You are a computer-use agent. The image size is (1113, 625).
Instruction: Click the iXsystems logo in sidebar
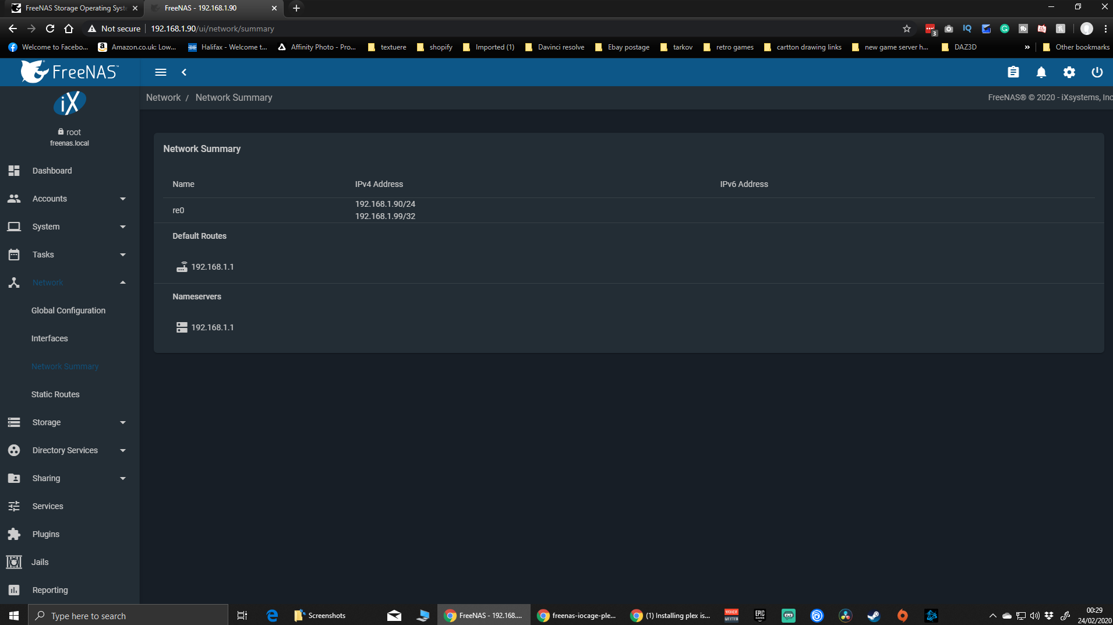pyautogui.click(x=70, y=104)
